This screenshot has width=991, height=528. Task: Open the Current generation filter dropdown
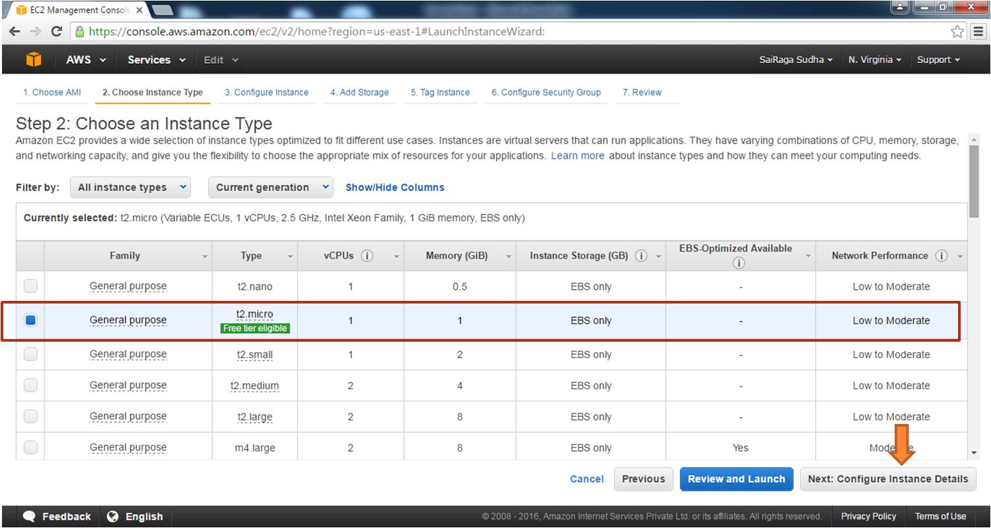271,187
